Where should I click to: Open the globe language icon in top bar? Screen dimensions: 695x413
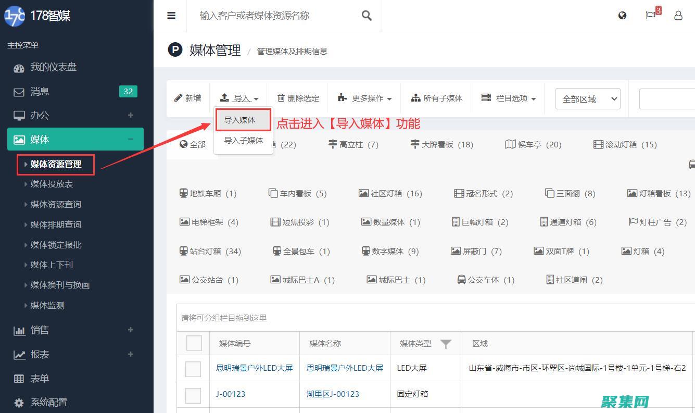click(x=622, y=15)
